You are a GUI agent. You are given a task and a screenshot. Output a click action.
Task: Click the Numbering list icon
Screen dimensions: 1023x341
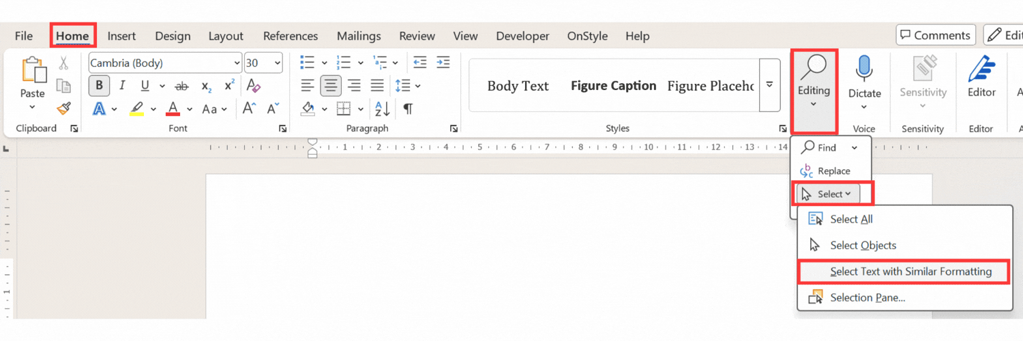click(344, 63)
